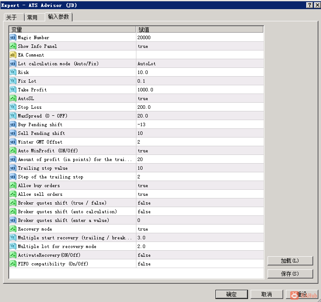This screenshot has width=321, height=302.
Task: Click the Amount of profit row icon
Action: (x=13, y=159)
